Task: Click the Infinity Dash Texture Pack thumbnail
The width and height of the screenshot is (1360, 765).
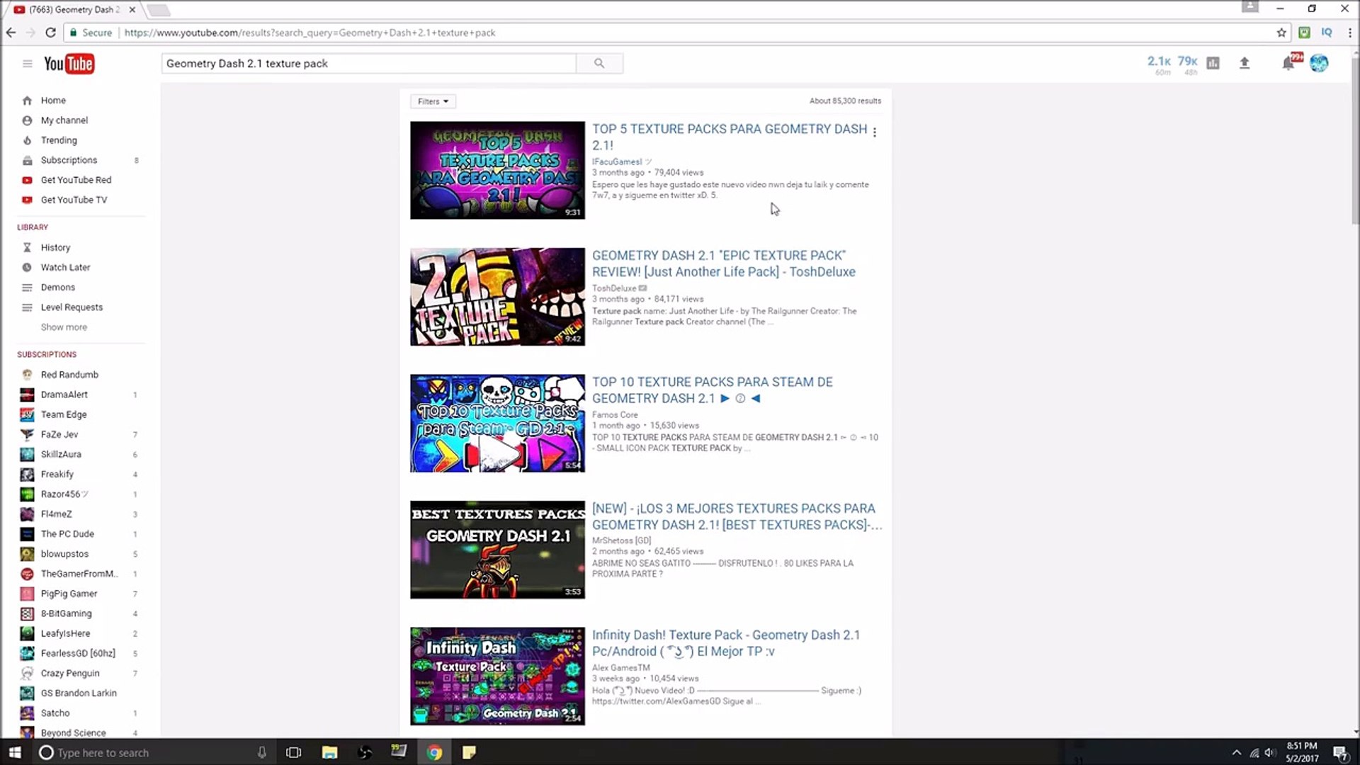Action: coord(497,676)
